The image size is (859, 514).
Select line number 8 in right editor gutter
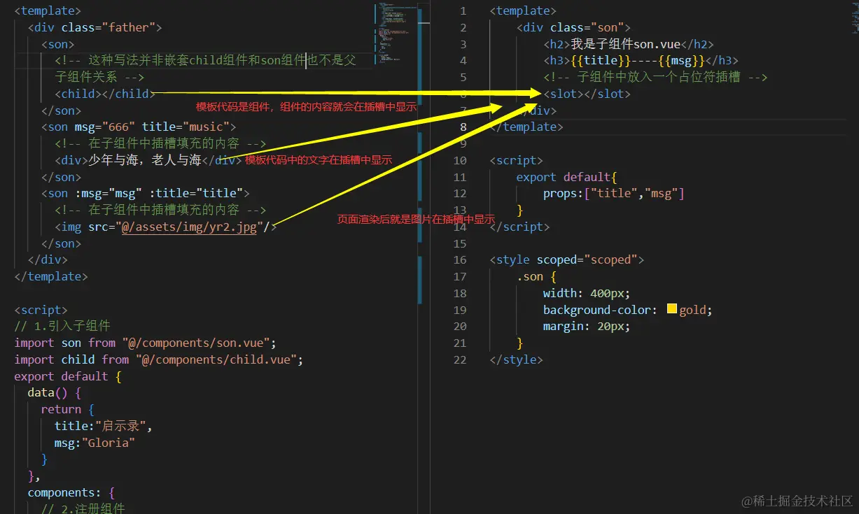pos(463,127)
